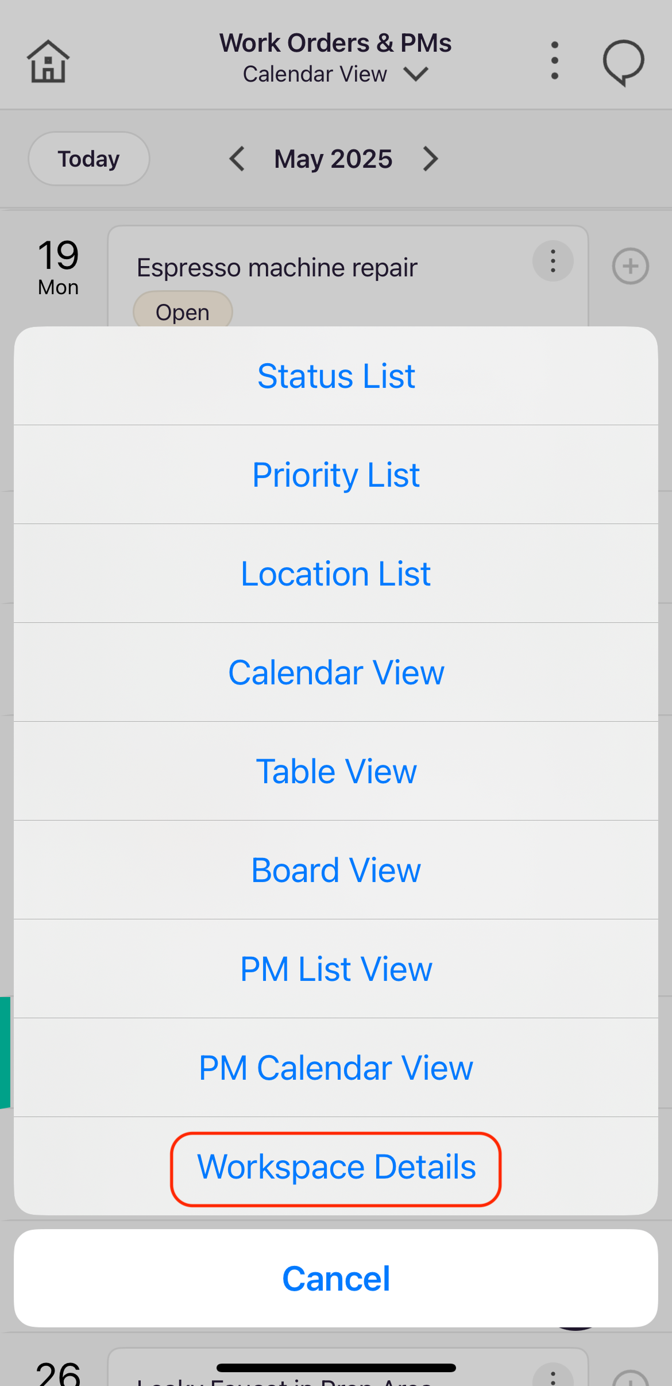Image resolution: width=672 pixels, height=1386 pixels.
Task: Switch to Calendar View option
Action: 336,673
